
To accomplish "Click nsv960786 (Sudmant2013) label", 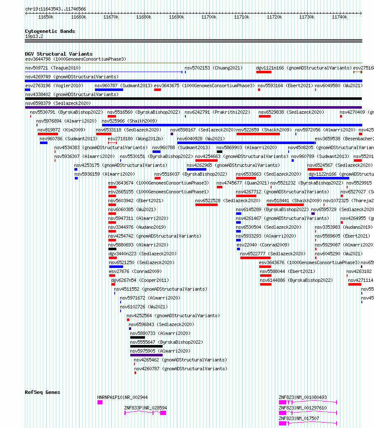I will (x=68, y=139).
